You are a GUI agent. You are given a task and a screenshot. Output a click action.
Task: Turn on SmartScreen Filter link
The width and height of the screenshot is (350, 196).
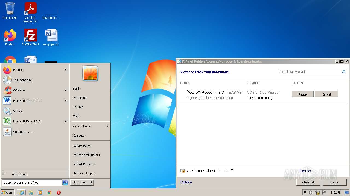[x=305, y=171]
